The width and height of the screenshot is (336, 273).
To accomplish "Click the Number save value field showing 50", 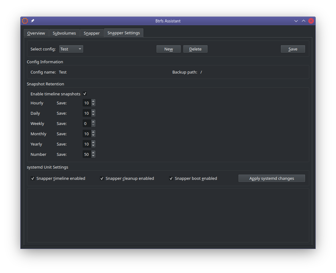I will [87, 154].
